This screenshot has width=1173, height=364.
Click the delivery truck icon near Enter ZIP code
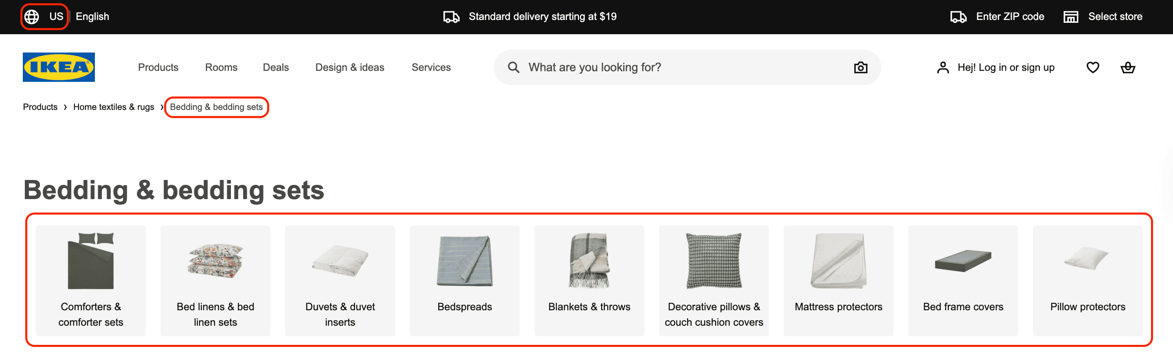958,16
